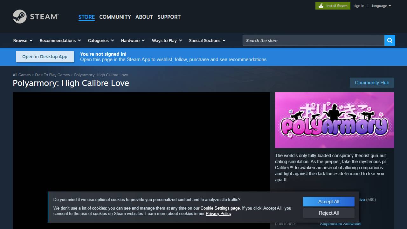
Task: Open the Categories dropdown
Action: [x=101, y=40]
